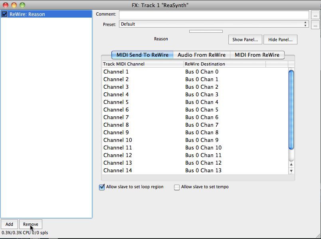This screenshot has height=239, width=321.
Task: Click the Add FX button
Action: (9, 224)
